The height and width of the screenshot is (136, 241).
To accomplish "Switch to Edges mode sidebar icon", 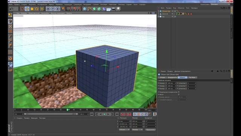I will [x=10, y=41].
